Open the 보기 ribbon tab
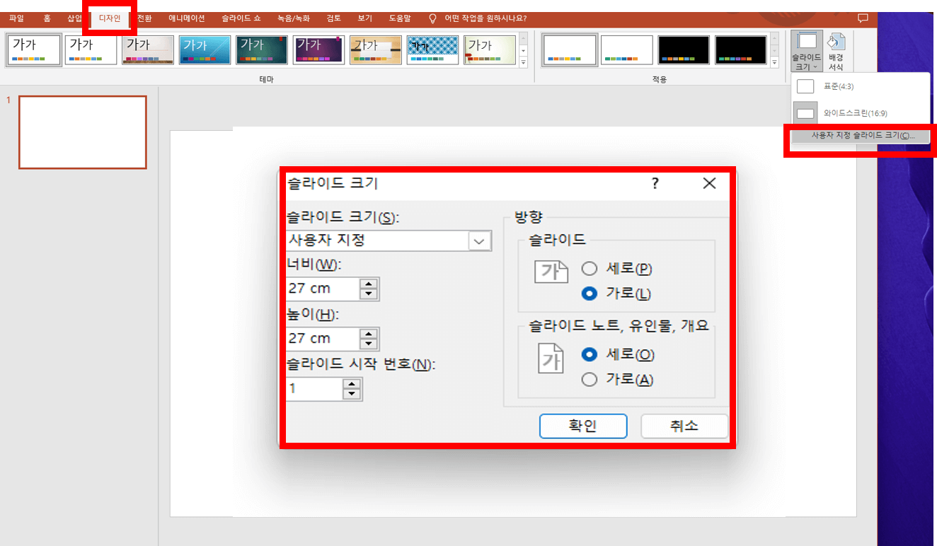The image size is (937, 546). click(x=364, y=18)
